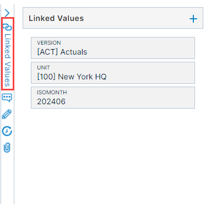Show the history clock panel
Image resolution: width=211 pixels, height=204 pixels.
7,131
